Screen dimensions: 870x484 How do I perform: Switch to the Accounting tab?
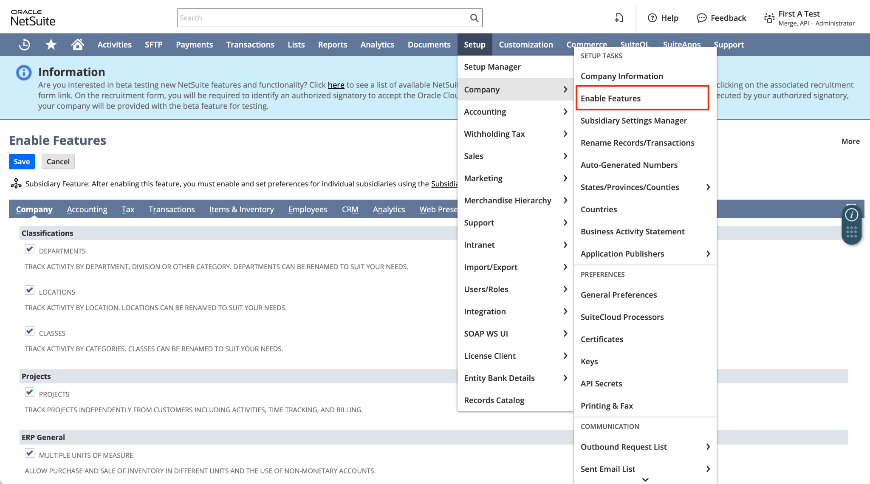87,209
